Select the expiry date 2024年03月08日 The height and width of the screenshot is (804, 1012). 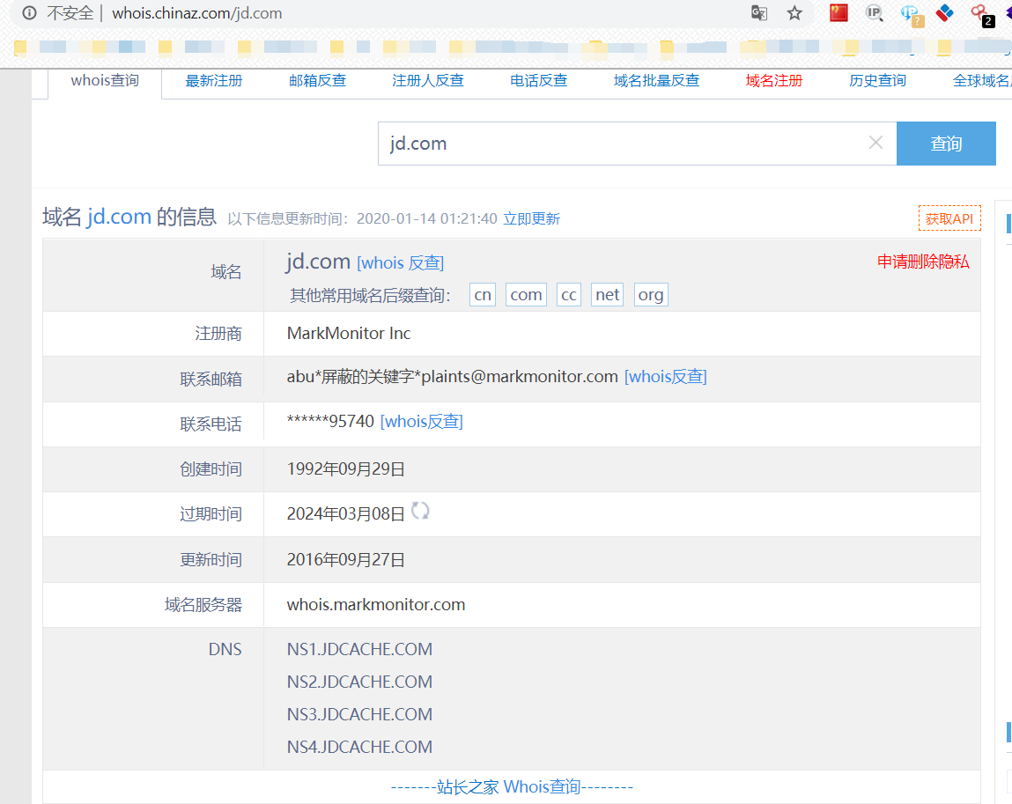pos(345,513)
